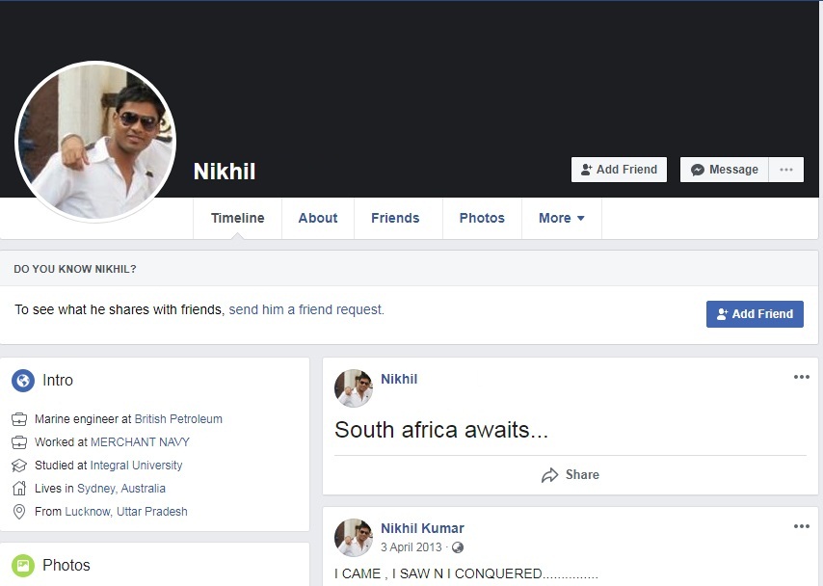Click the location pin beside From Lucknow
Image resolution: width=823 pixels, height=586 pixels.
[x=19, y=512]
